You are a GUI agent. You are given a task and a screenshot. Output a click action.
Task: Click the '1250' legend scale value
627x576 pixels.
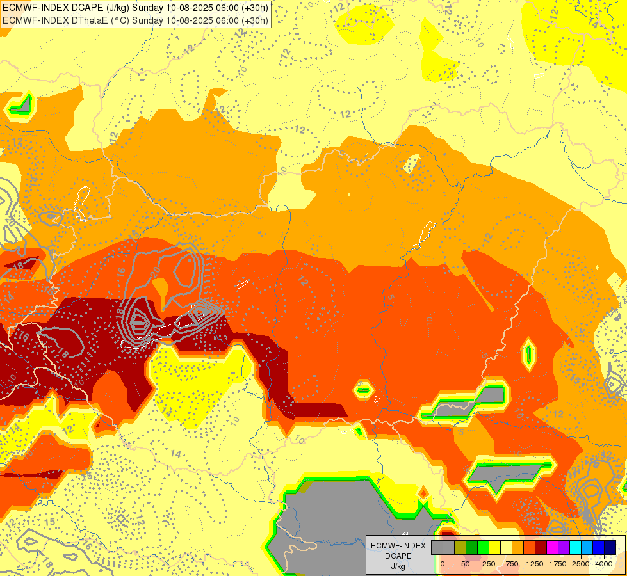click(535, 564)
